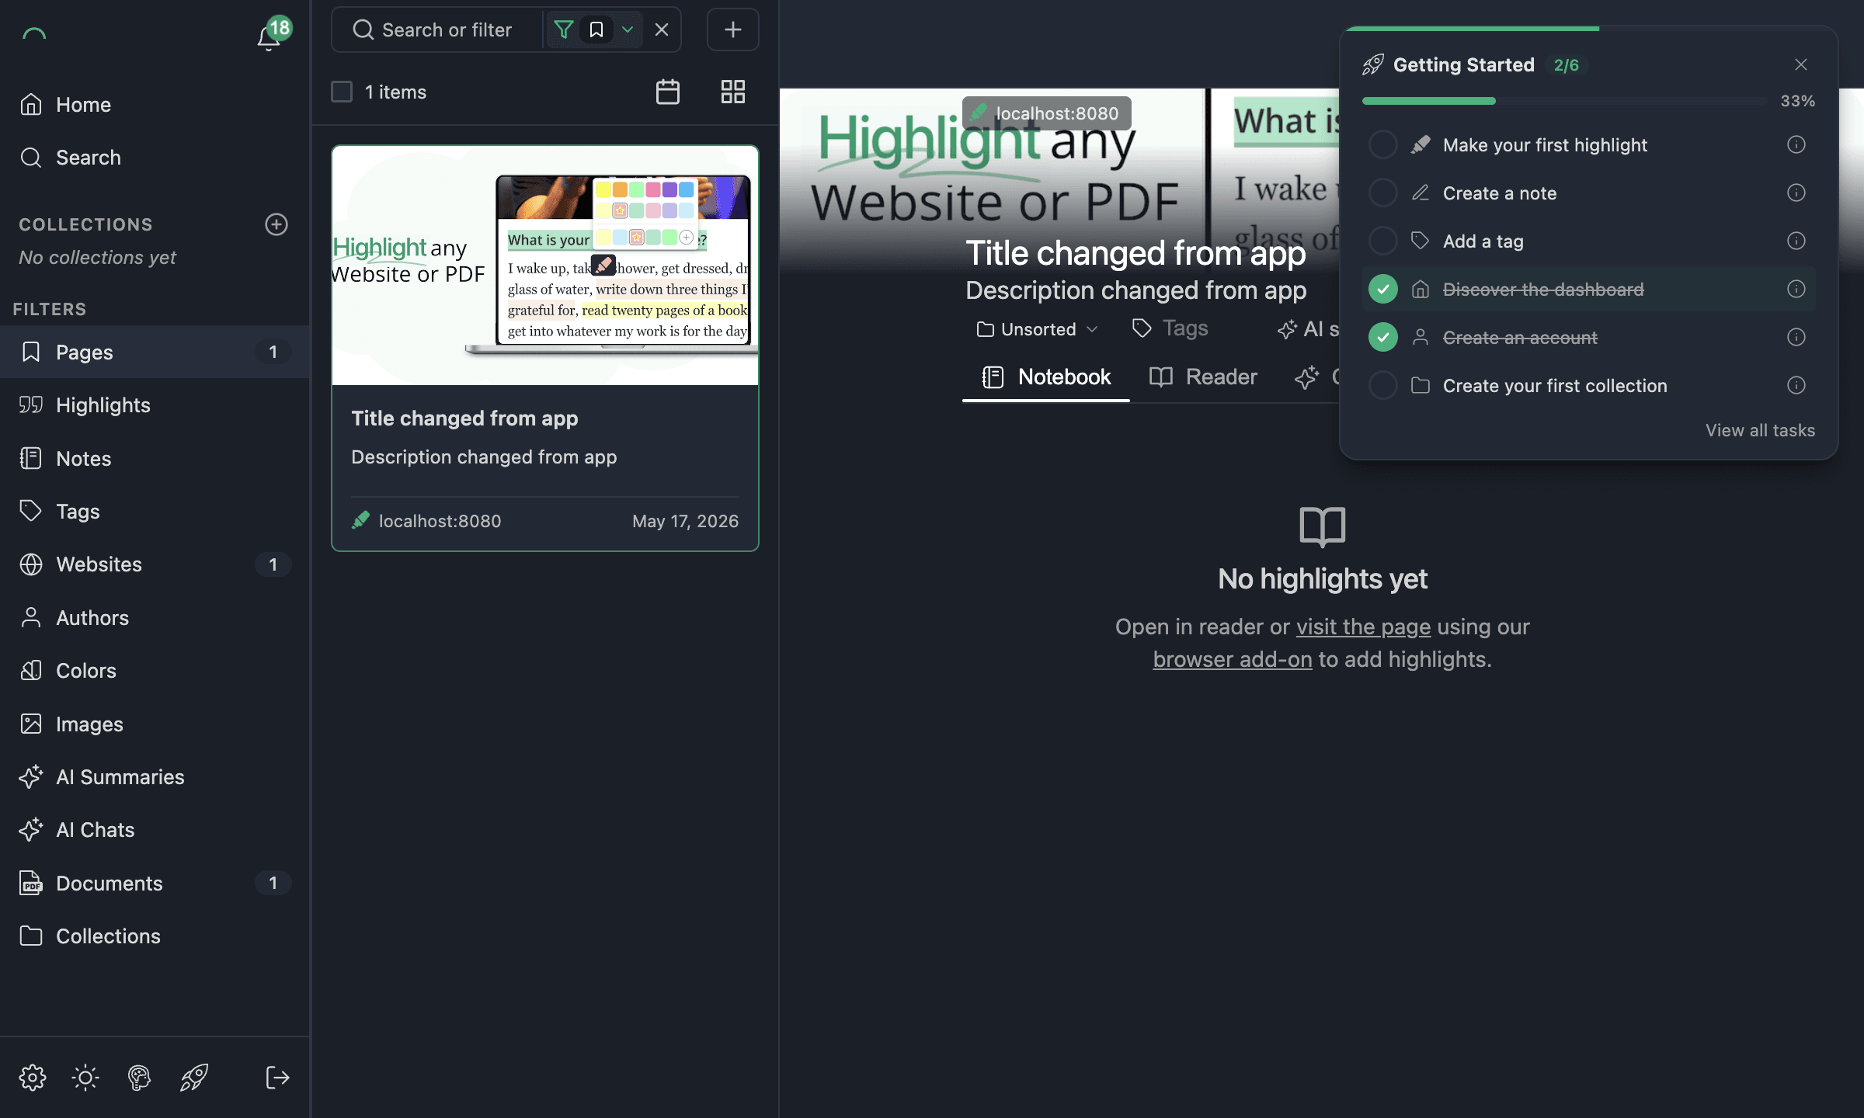
Task: Check off Create a note task
Action: 1382,193
